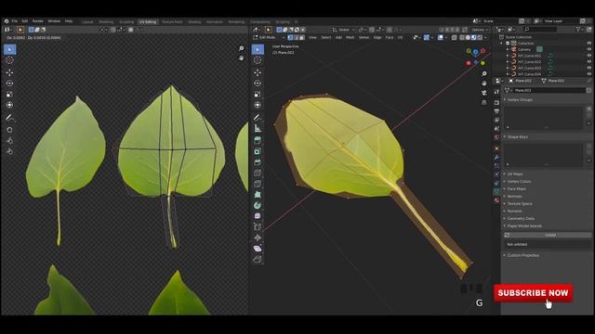Activate the Rotate tool in UV editor
This screenshot has height=334, width=595.
(x=10, y=83)
